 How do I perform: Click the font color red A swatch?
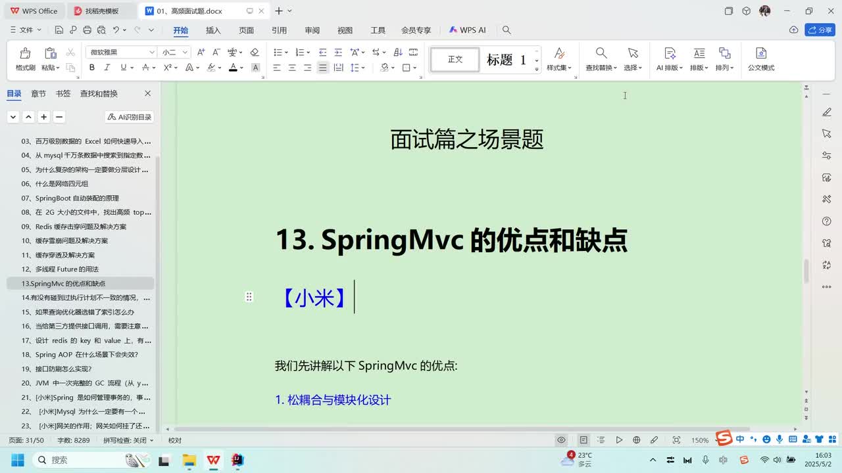coord(233,68)
